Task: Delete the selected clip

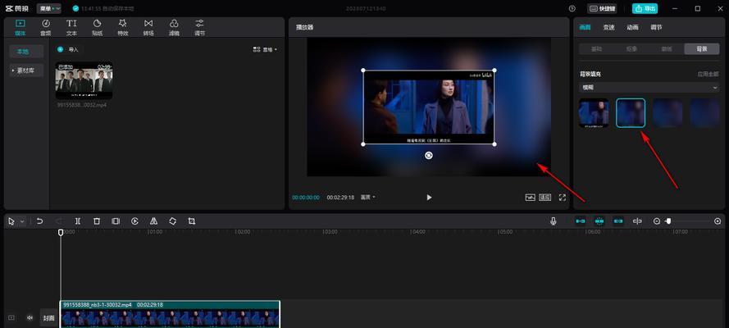Action: pyautogui.click(x=97, y=221)
